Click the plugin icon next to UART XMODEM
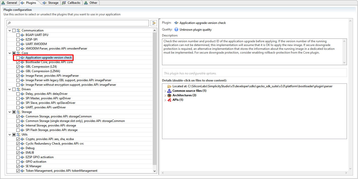The height and width of the screenshot is (179, 358). [x=23, y=44]
